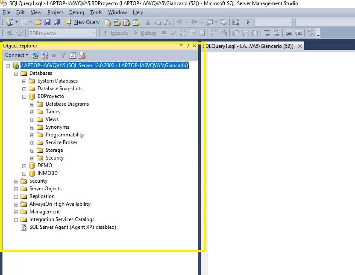Expand the Tables folder
Screen dimensions: 355x275
(32, 112)
